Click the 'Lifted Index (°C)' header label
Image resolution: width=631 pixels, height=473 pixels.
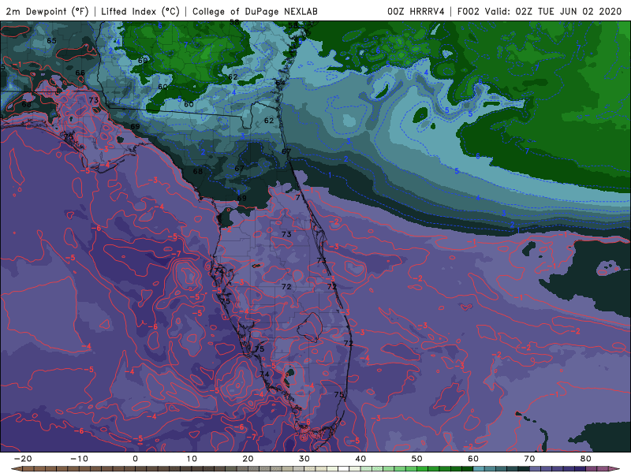[140, 11]
